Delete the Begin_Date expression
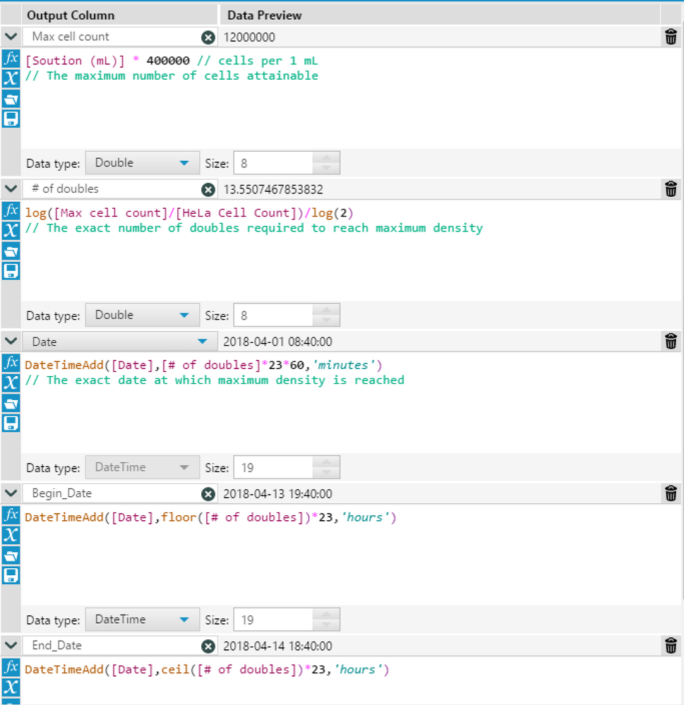 pos(671,493)
